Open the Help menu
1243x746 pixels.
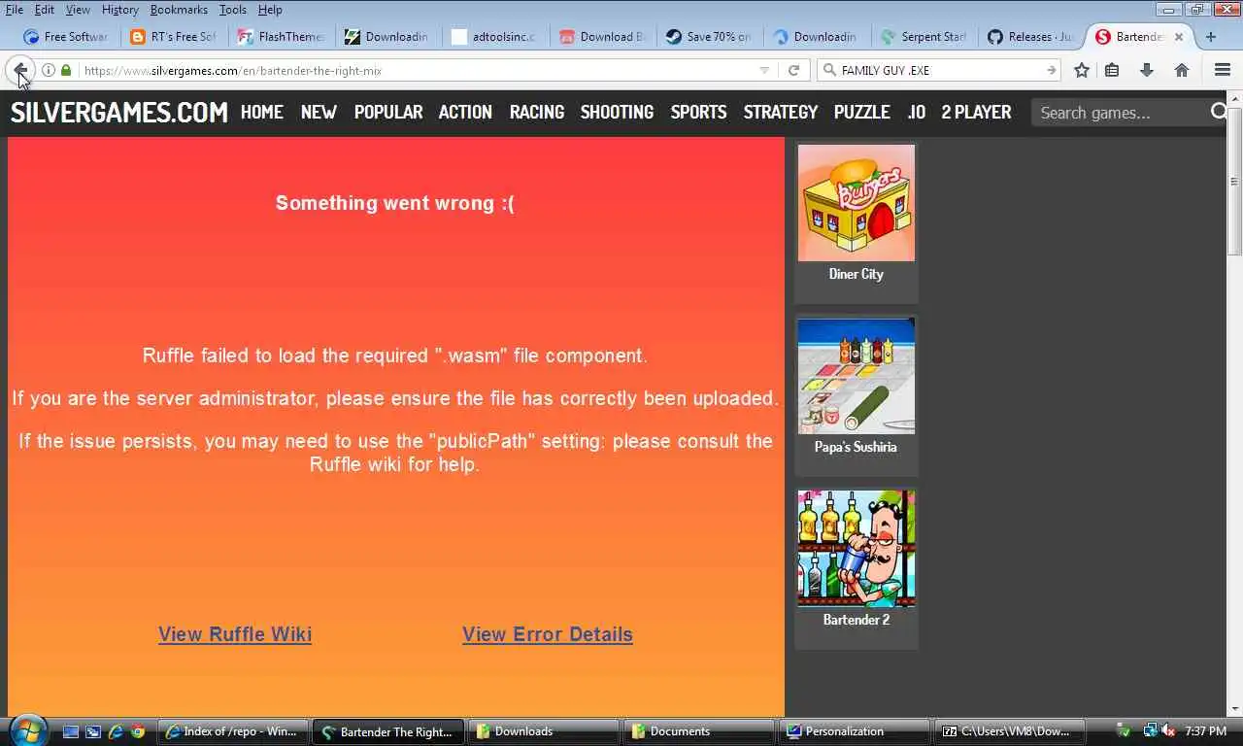[270, 10]
